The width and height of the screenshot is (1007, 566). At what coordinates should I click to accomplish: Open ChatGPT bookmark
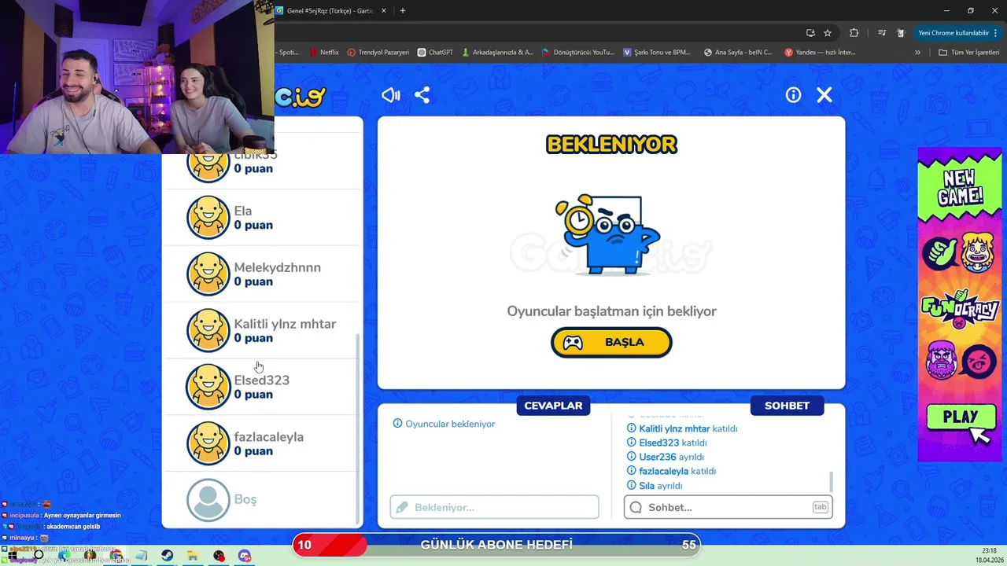pos(435,53)
